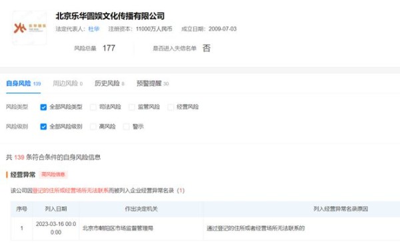The width and height of the screenshot is (400, 246).
Task: Uncheck 全部风险级别 checkbox
Action: (43, 127)
